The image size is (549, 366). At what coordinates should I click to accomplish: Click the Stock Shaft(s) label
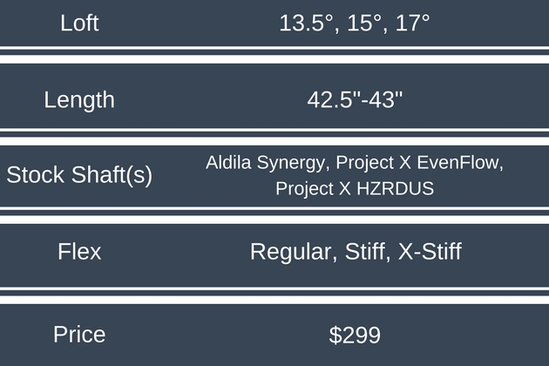79,174
